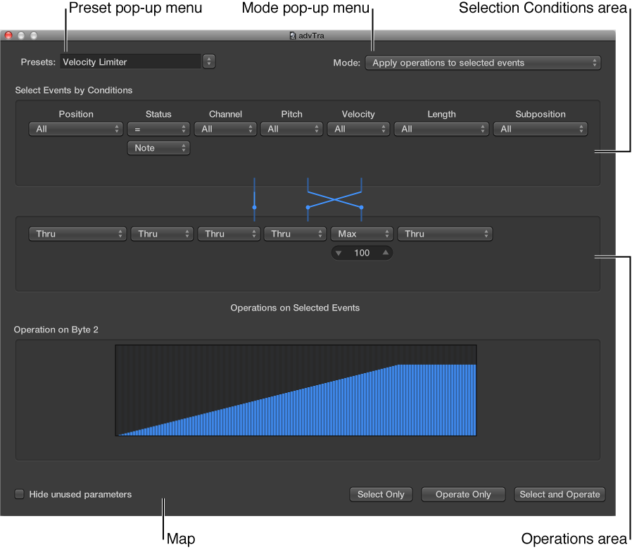This screenshot has width=632, height=552.
Task: Click the increment arrow on the 100 value
Action: (x=386, y=253)
